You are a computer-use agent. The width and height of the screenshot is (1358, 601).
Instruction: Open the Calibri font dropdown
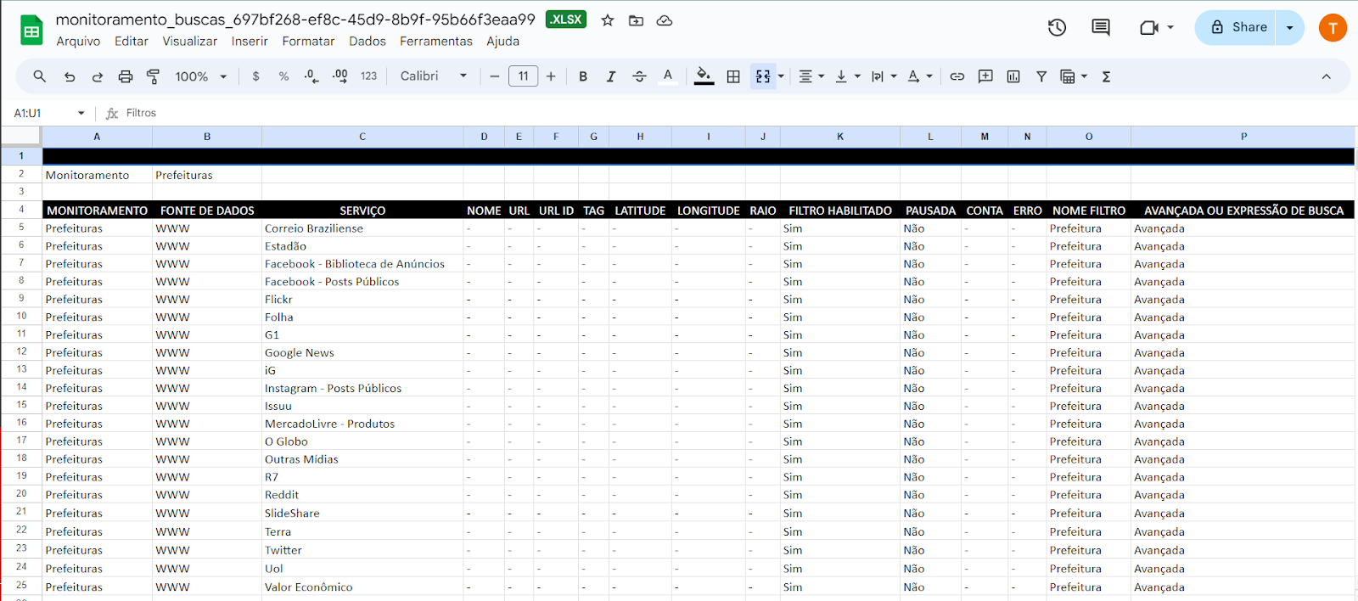[x=434, y=76]
